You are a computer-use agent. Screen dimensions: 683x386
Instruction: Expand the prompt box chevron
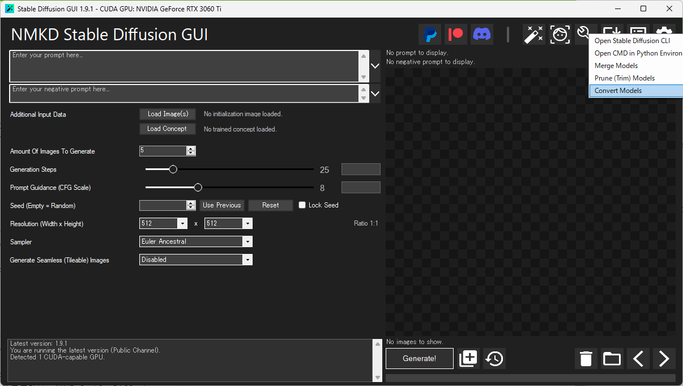point(375,66)
